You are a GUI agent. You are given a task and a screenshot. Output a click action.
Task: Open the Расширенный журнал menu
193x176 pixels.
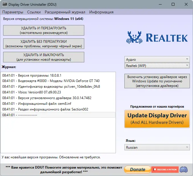click(65, 12)
